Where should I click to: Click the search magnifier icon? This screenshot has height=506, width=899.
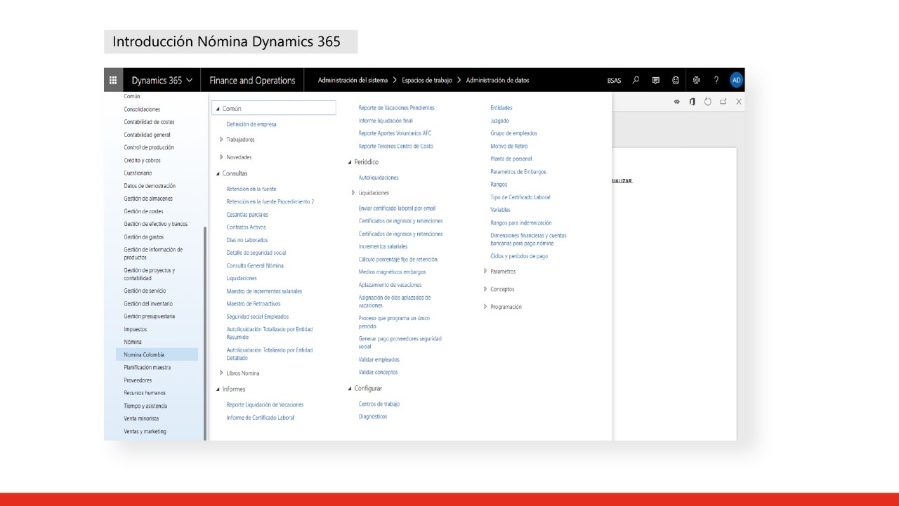tap(636, 80)
